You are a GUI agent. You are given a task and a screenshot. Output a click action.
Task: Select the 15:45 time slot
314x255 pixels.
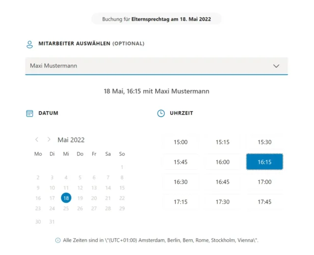coord(181,162)
